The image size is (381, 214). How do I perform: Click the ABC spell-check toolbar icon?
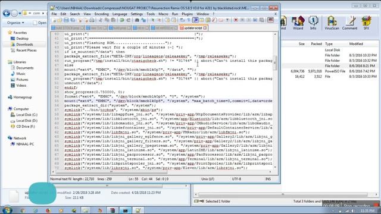click(x=271, y=20)
